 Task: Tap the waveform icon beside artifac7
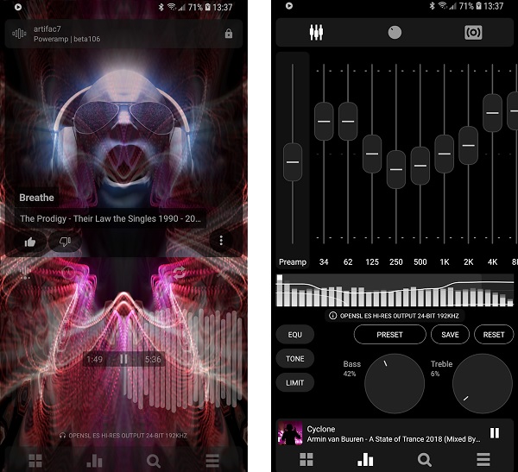tap(19, 34)
